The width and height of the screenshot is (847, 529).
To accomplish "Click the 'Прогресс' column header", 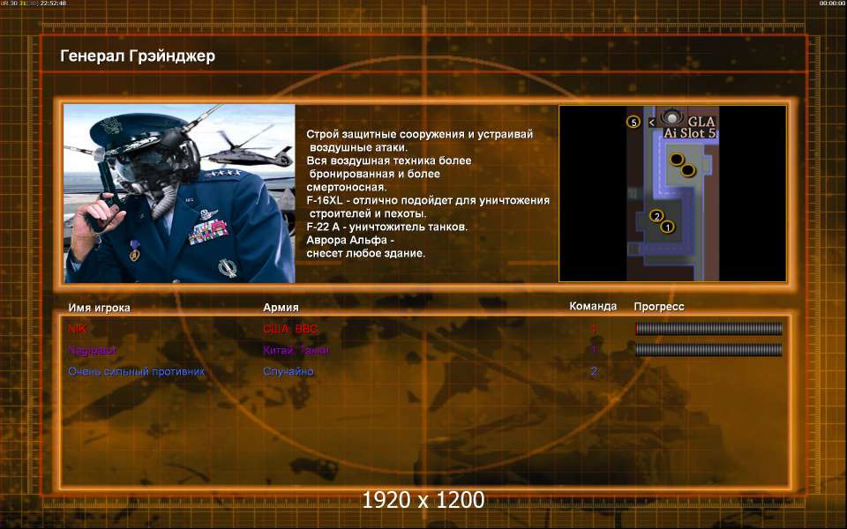I will pos(659,307).
